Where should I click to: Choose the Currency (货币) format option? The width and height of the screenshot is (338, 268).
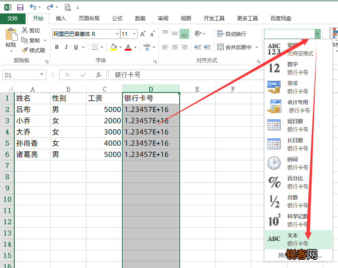[298, 87]
